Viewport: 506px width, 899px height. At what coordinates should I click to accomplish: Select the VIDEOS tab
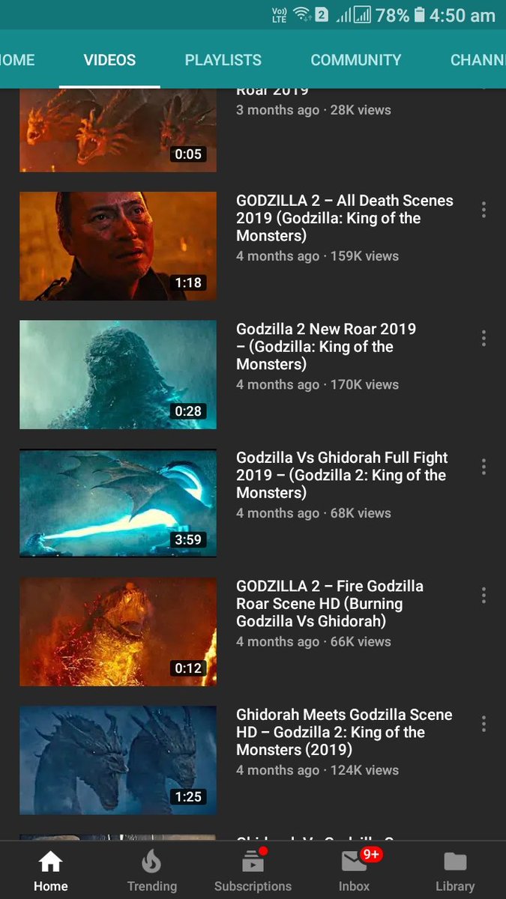pos(109,60)
